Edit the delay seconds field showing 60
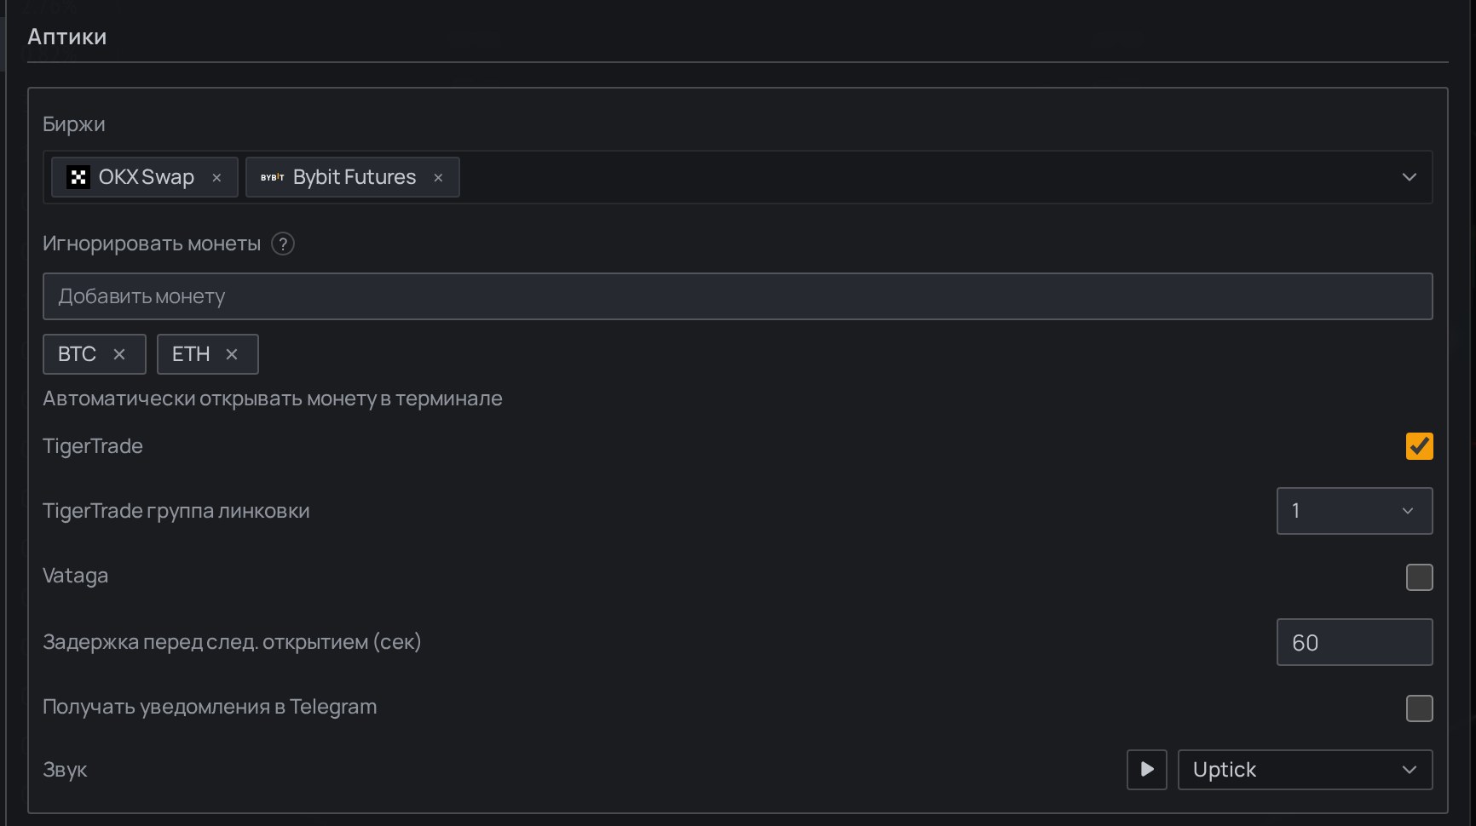 coord(1354,642)
